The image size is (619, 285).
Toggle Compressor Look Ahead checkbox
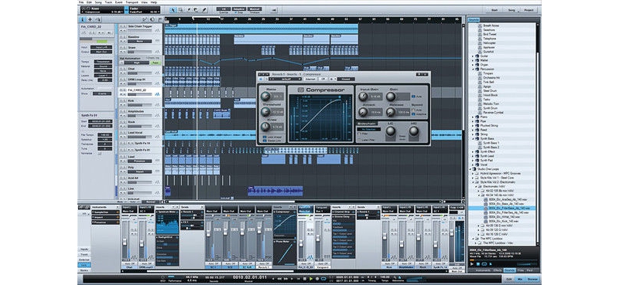click(x=264, y=137)
